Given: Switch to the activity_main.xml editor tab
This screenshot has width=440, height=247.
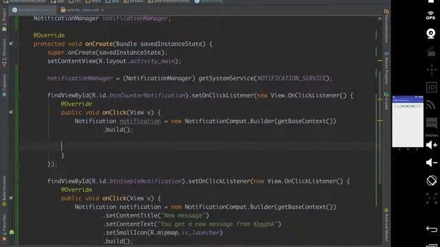Looking at the screenshot, I should tap(82, 10).
